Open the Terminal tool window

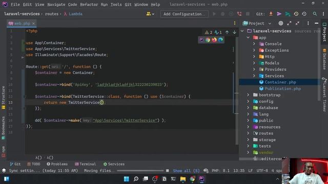85,164
